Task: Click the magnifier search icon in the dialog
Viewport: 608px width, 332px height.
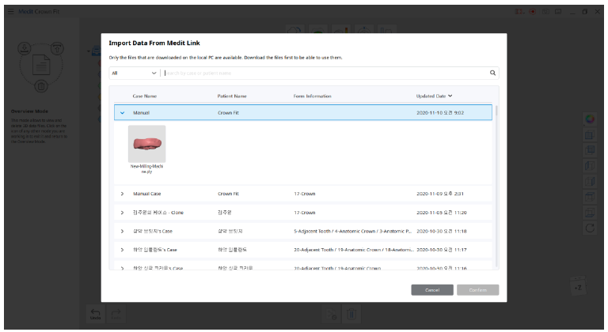Action: tap(492, 73)
